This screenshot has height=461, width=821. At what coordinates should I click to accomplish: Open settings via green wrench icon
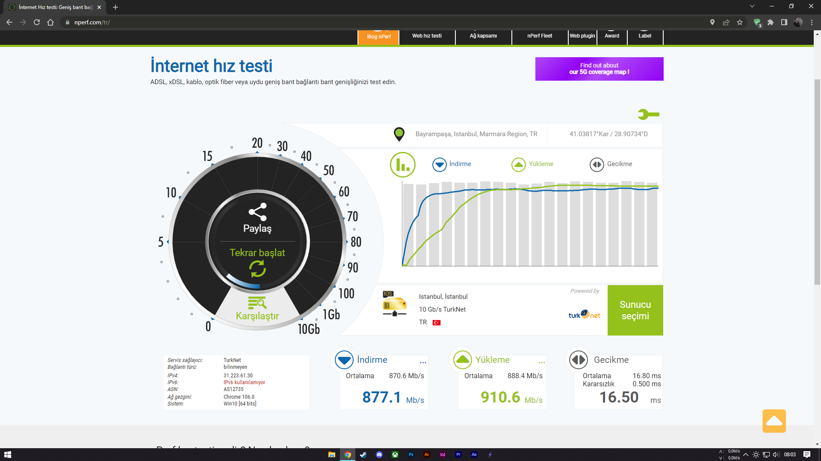point(648,114)
